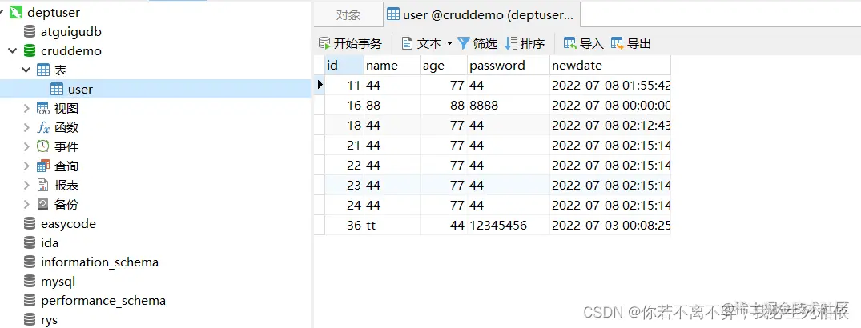The height and width of the screenshot is (328, 861).
Task: Click the table icon on user tab
Action: click(393, 15)
